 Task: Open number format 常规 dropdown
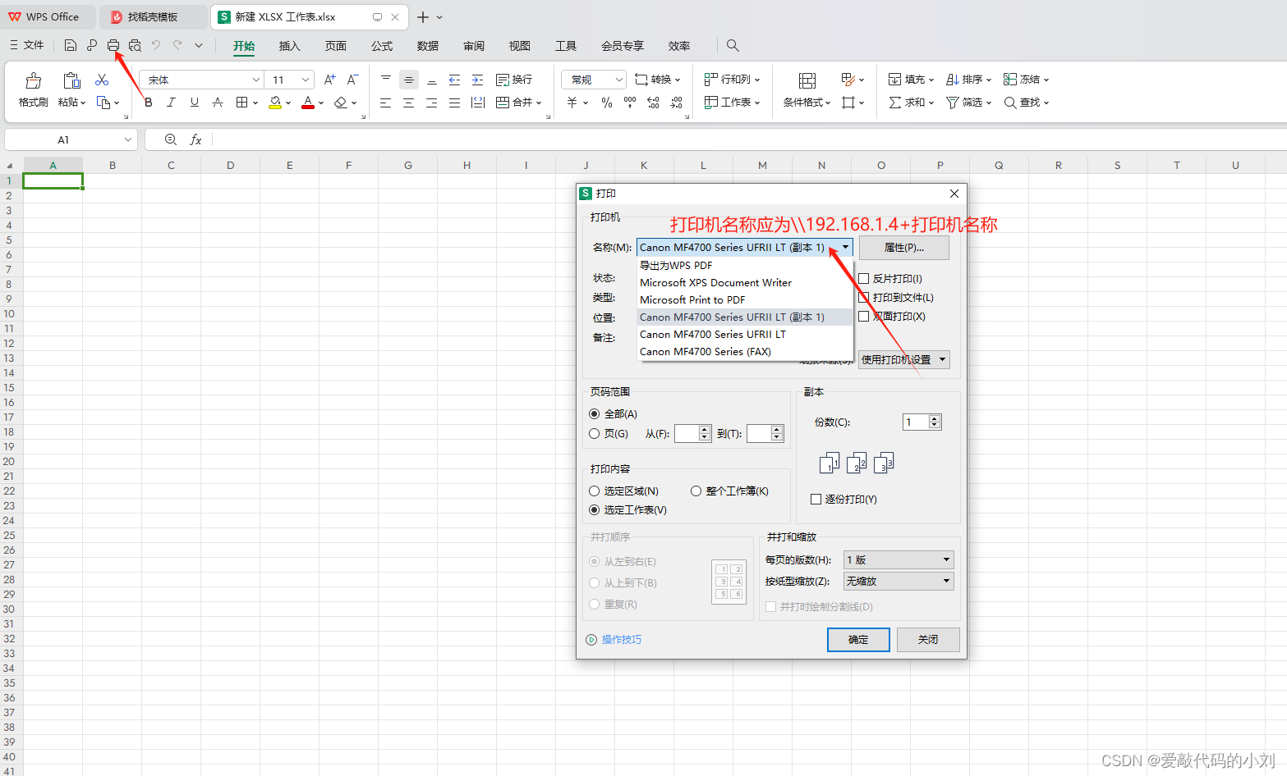click(x=619, y=80)
